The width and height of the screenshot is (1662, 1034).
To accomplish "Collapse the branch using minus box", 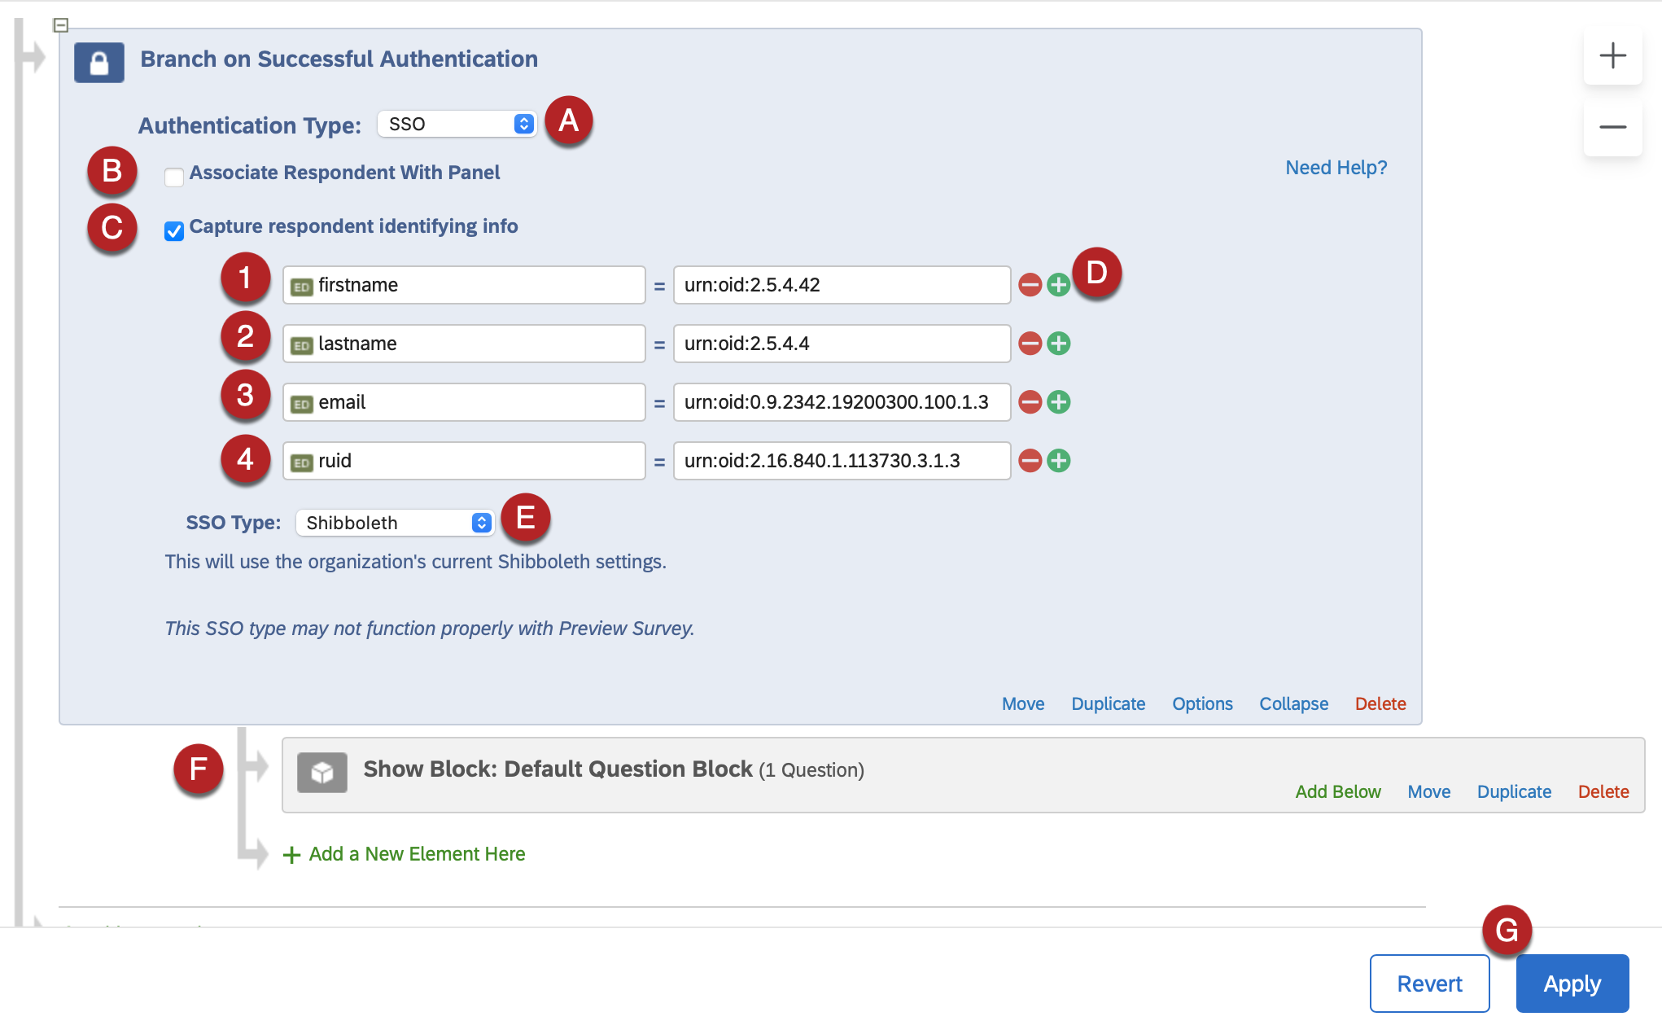I will coord(61,25).
